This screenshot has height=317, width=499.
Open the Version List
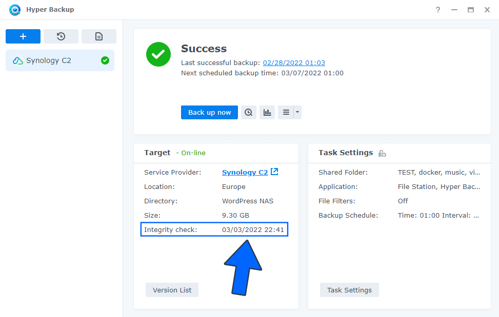point(172,290)
